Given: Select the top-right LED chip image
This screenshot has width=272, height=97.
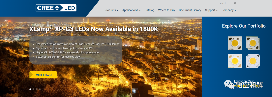Looking at the screenshot, I should [253, 43].
